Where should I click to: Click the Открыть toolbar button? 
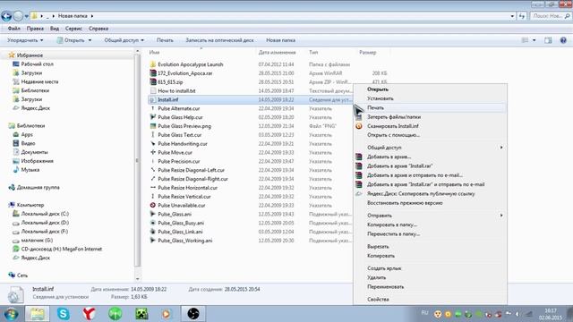pyautogui.click(x=71, y=40)
